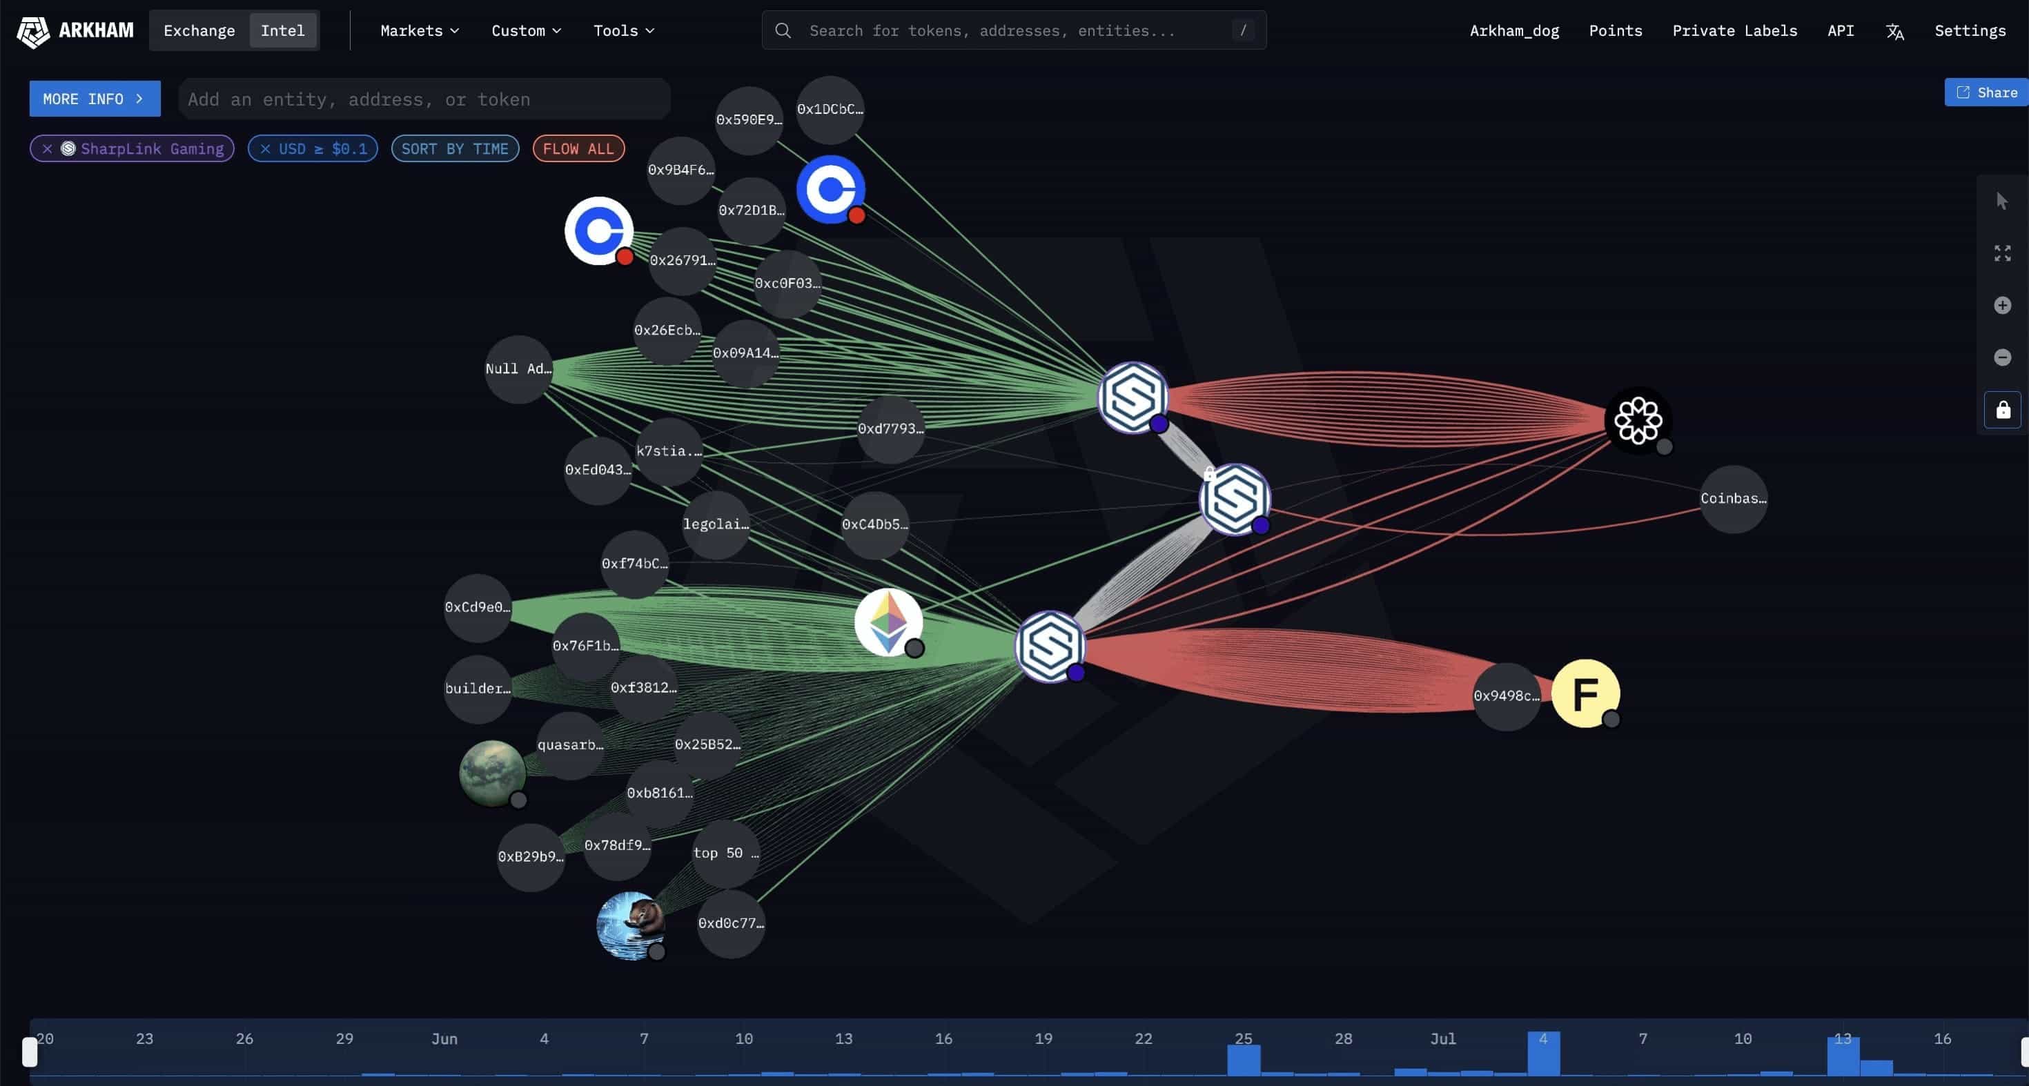The width and height of the screenshot is (2029, 1086).
Task: Open the MORE INFO panel button
Action: coord(95,99)
